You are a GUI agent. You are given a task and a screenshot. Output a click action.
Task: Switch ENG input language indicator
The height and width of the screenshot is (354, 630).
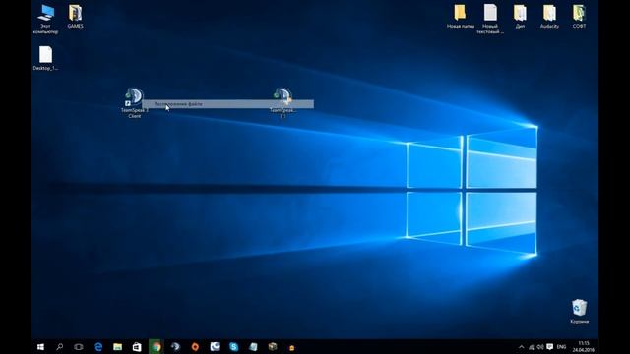(x=561, y=347)
